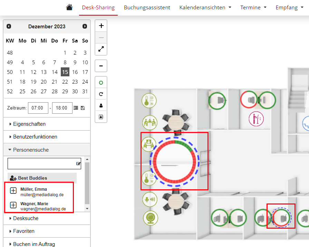Click the Best Buddies header
Viewport: 309px width, 247px height.
[x=42, y=178]
